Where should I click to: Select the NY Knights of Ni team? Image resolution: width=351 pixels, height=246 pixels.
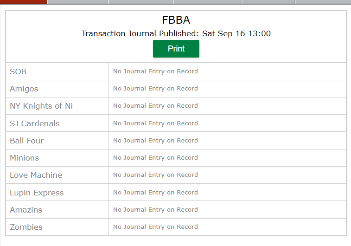pos(41,106)
